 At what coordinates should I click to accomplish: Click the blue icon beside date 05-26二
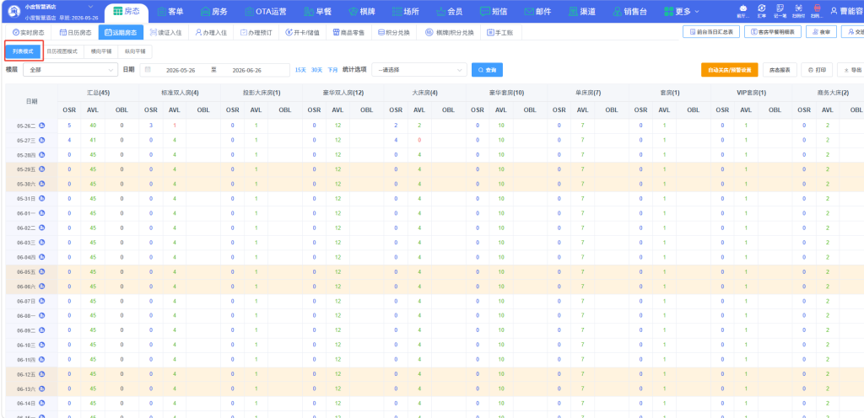click(42, 126)
